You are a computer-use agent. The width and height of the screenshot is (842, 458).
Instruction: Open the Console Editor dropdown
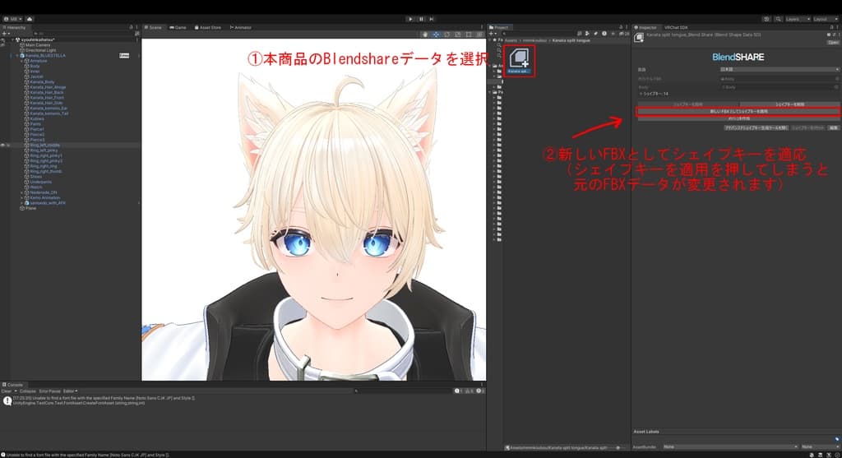point(71,391)
